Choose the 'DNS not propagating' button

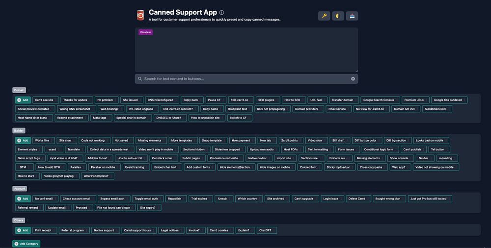click(273, 109)
